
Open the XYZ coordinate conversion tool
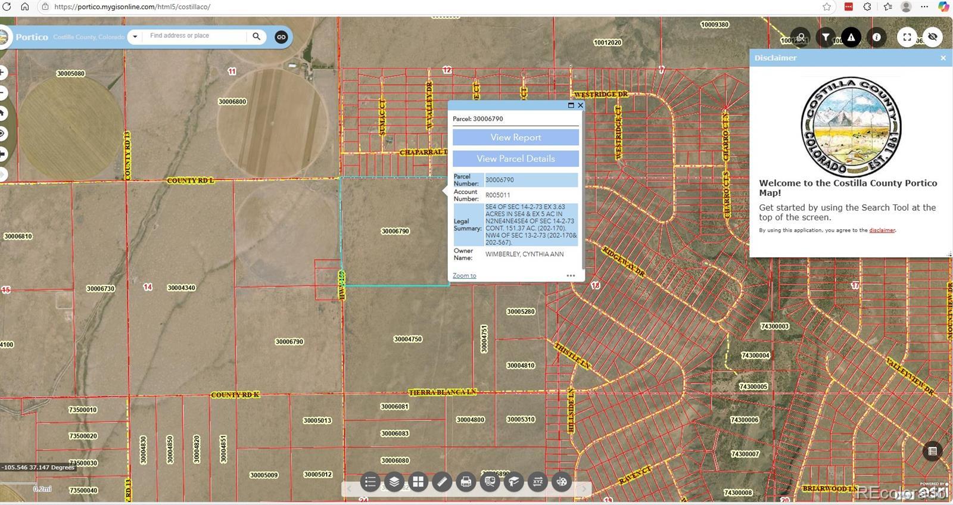pos(538,482)
